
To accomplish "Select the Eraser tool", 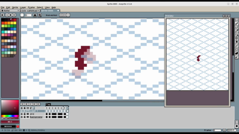I will (236, 27).
